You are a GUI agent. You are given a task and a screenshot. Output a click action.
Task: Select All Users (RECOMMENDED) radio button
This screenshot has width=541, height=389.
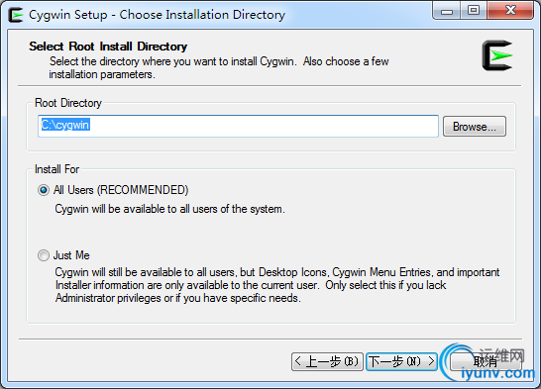(44, 190)
